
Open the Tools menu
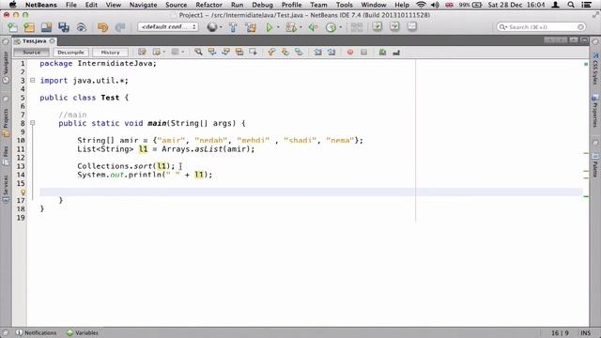click(344, 5)
